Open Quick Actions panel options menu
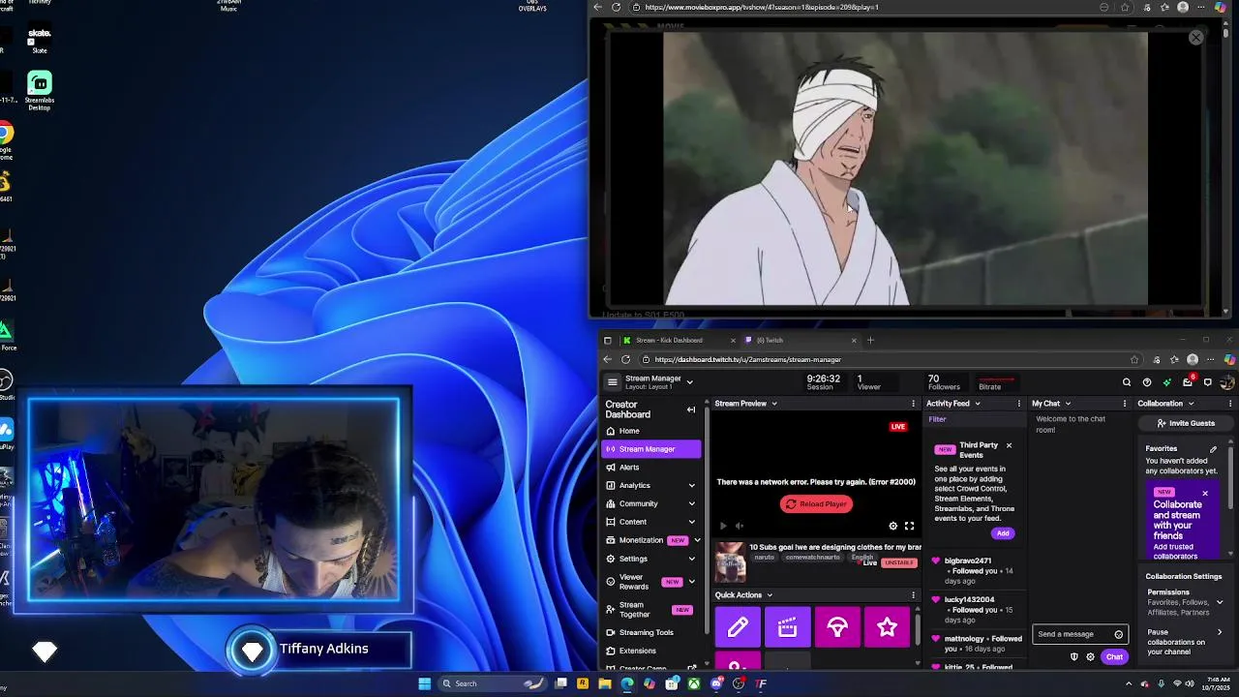The width and height of the screenshot is (1239, 697). click(x=913, y=595)
